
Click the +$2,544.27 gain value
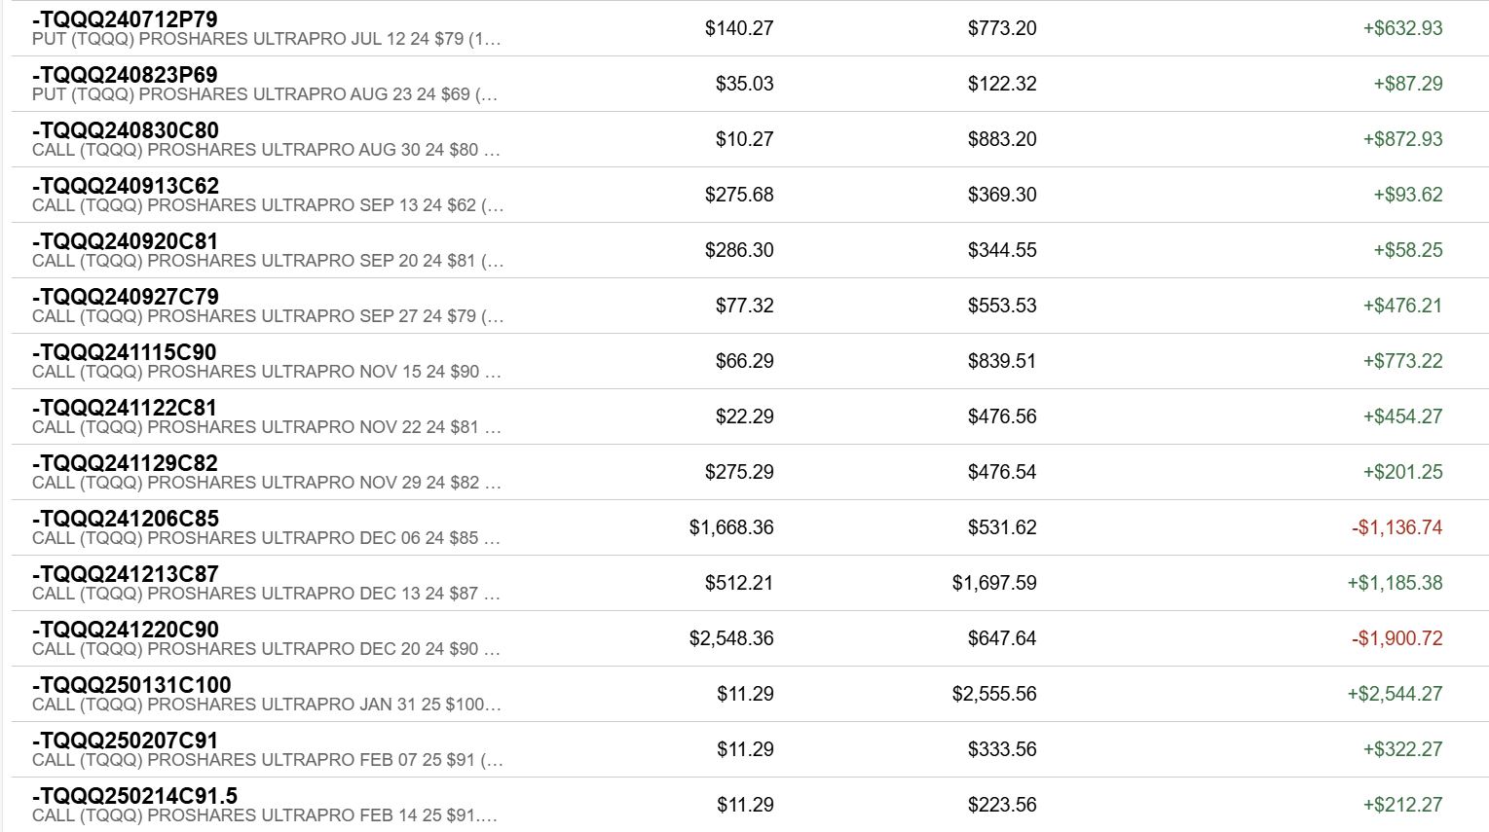[x=1395, y=694]
